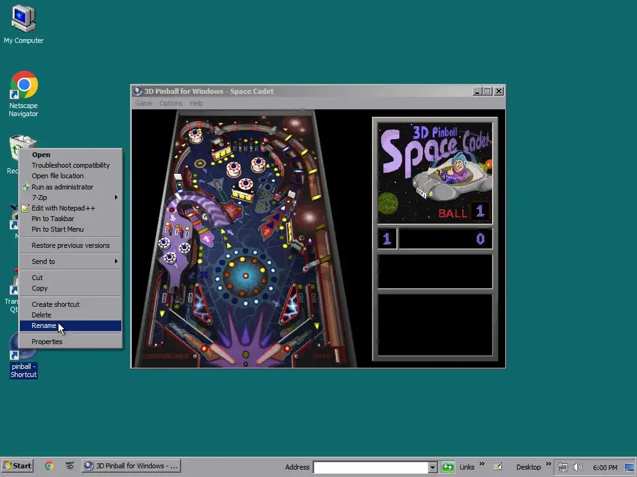Choose Cut from the context menu

coord(70,278)
